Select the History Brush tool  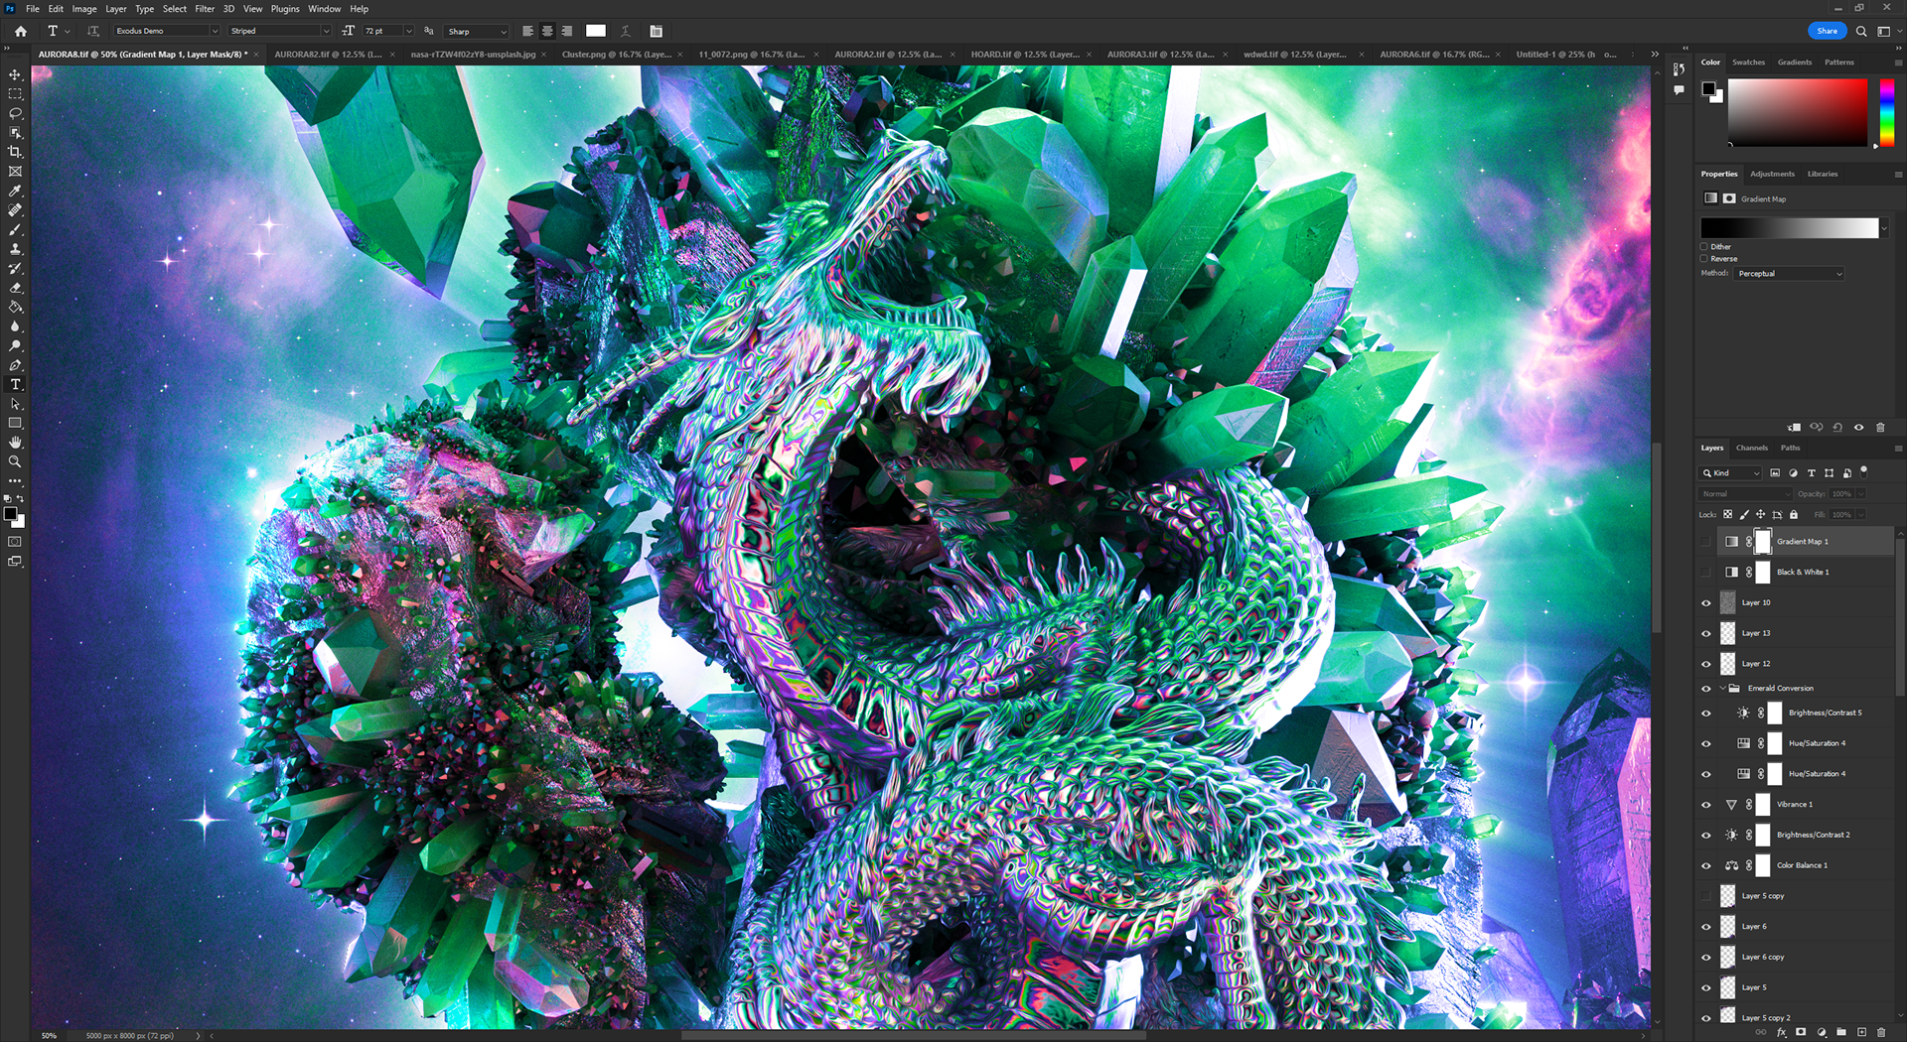(x=15, y=268)
